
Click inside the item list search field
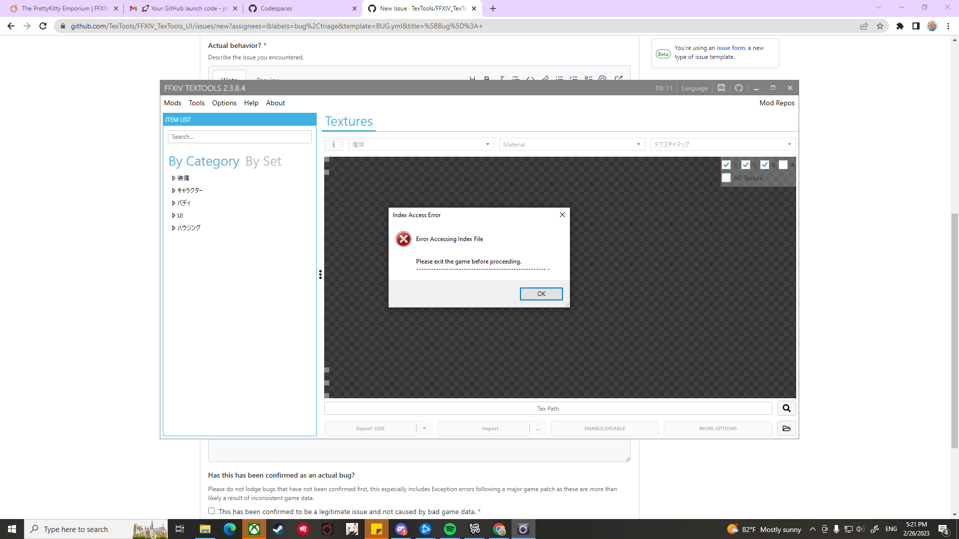[239, 136]
